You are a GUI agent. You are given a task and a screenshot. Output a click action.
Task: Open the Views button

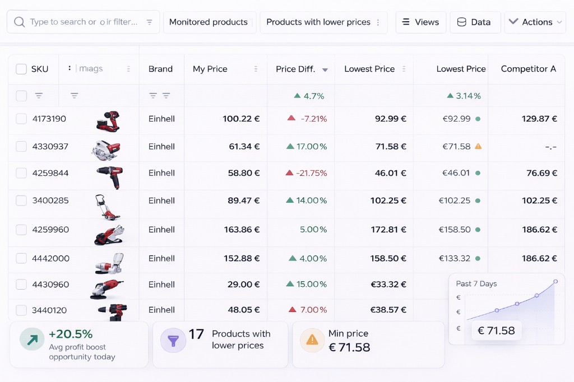[x=420, y=22]
